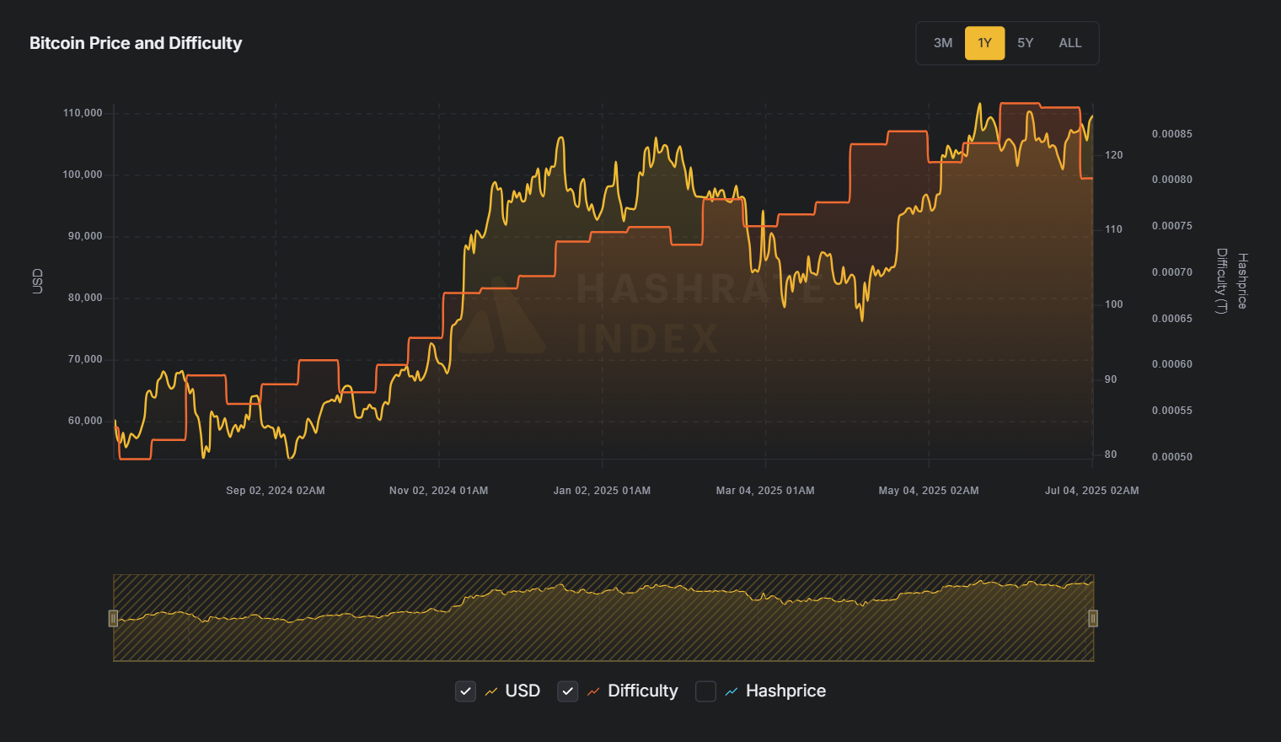Click the 0.00050 hashprice axis value
Viewport: 1281px width, 742px height.
click(x=1172, y=457)
